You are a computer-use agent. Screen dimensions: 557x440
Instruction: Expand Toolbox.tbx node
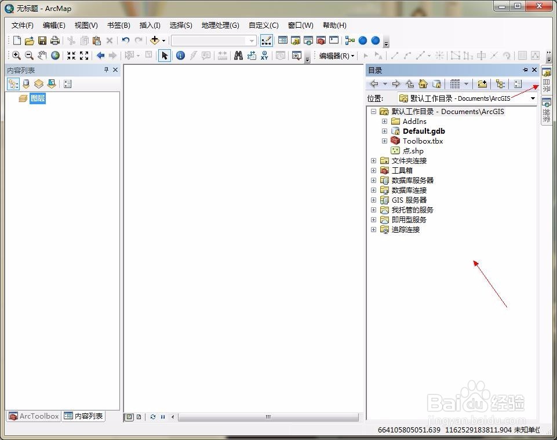(384, 141)
